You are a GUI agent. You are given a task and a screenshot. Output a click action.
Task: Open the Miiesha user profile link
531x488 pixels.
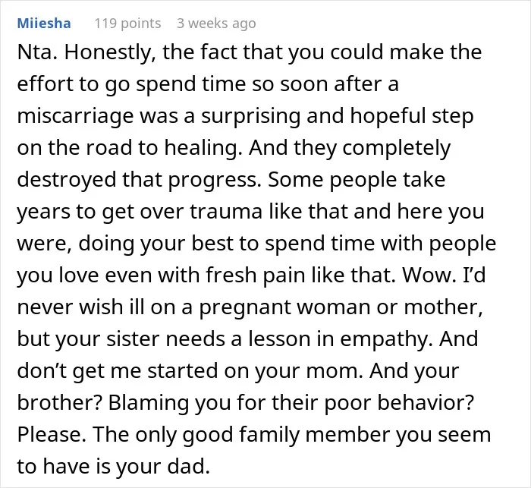coord(44,24)
